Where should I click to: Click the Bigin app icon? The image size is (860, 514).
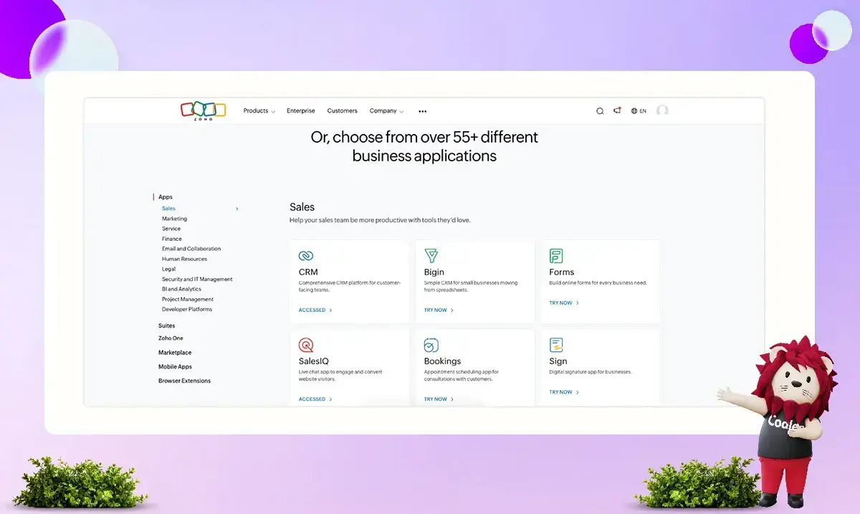click(431, 256)
